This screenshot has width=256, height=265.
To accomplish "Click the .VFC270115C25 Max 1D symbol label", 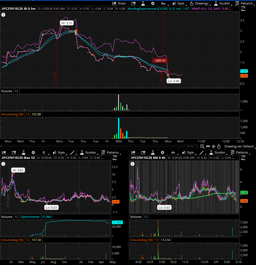I will tap(18, 158).
